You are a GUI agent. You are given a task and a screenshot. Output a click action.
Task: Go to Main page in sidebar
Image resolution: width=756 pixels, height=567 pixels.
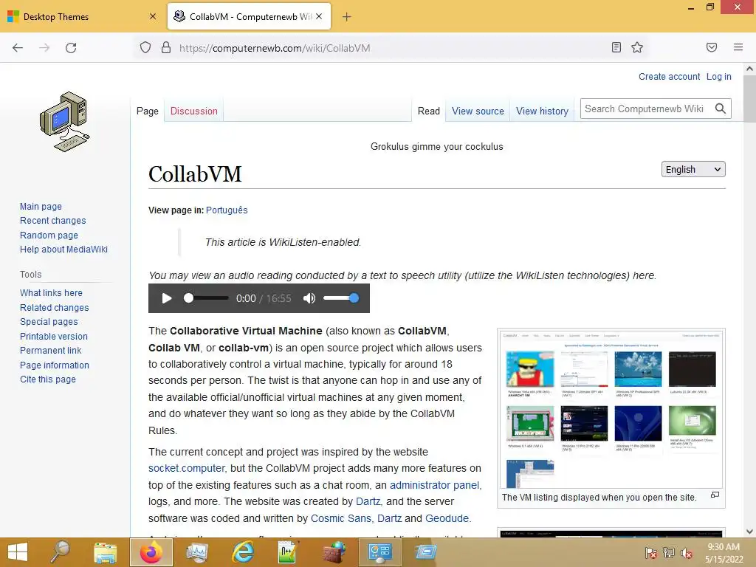pos(41,207)
